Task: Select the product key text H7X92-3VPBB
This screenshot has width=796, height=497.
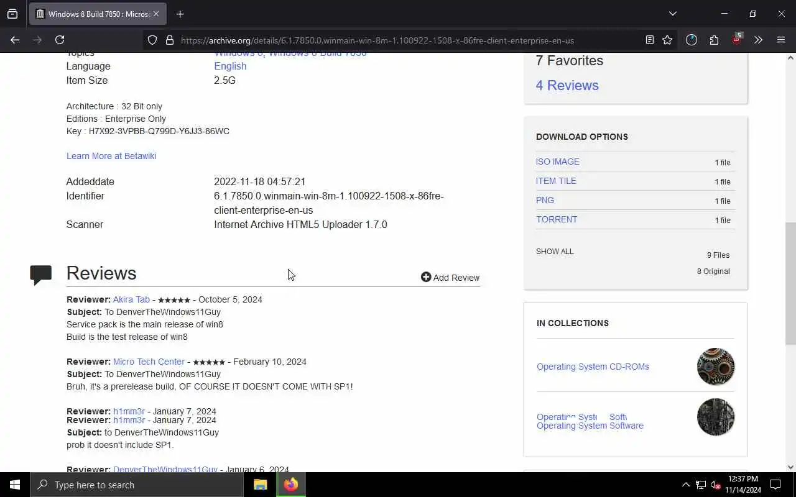Action: [x=159, y=131]
